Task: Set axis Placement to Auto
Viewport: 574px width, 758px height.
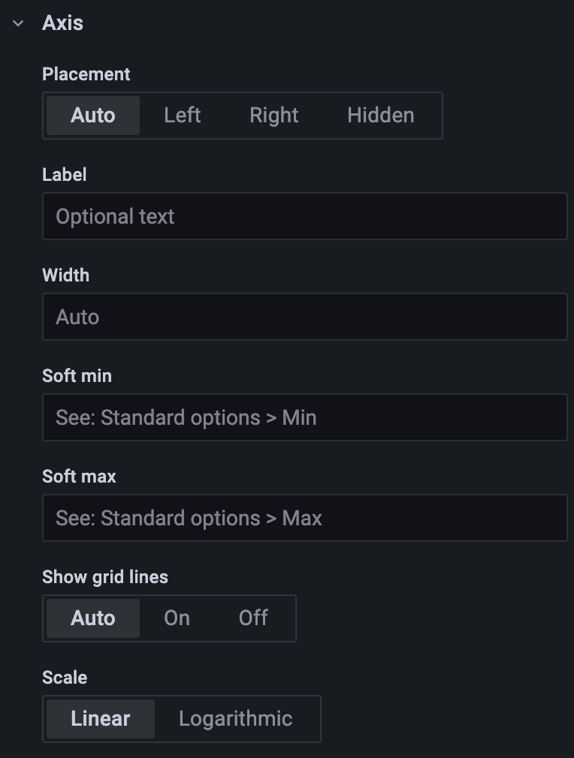Action: click(x=93, y=116)
